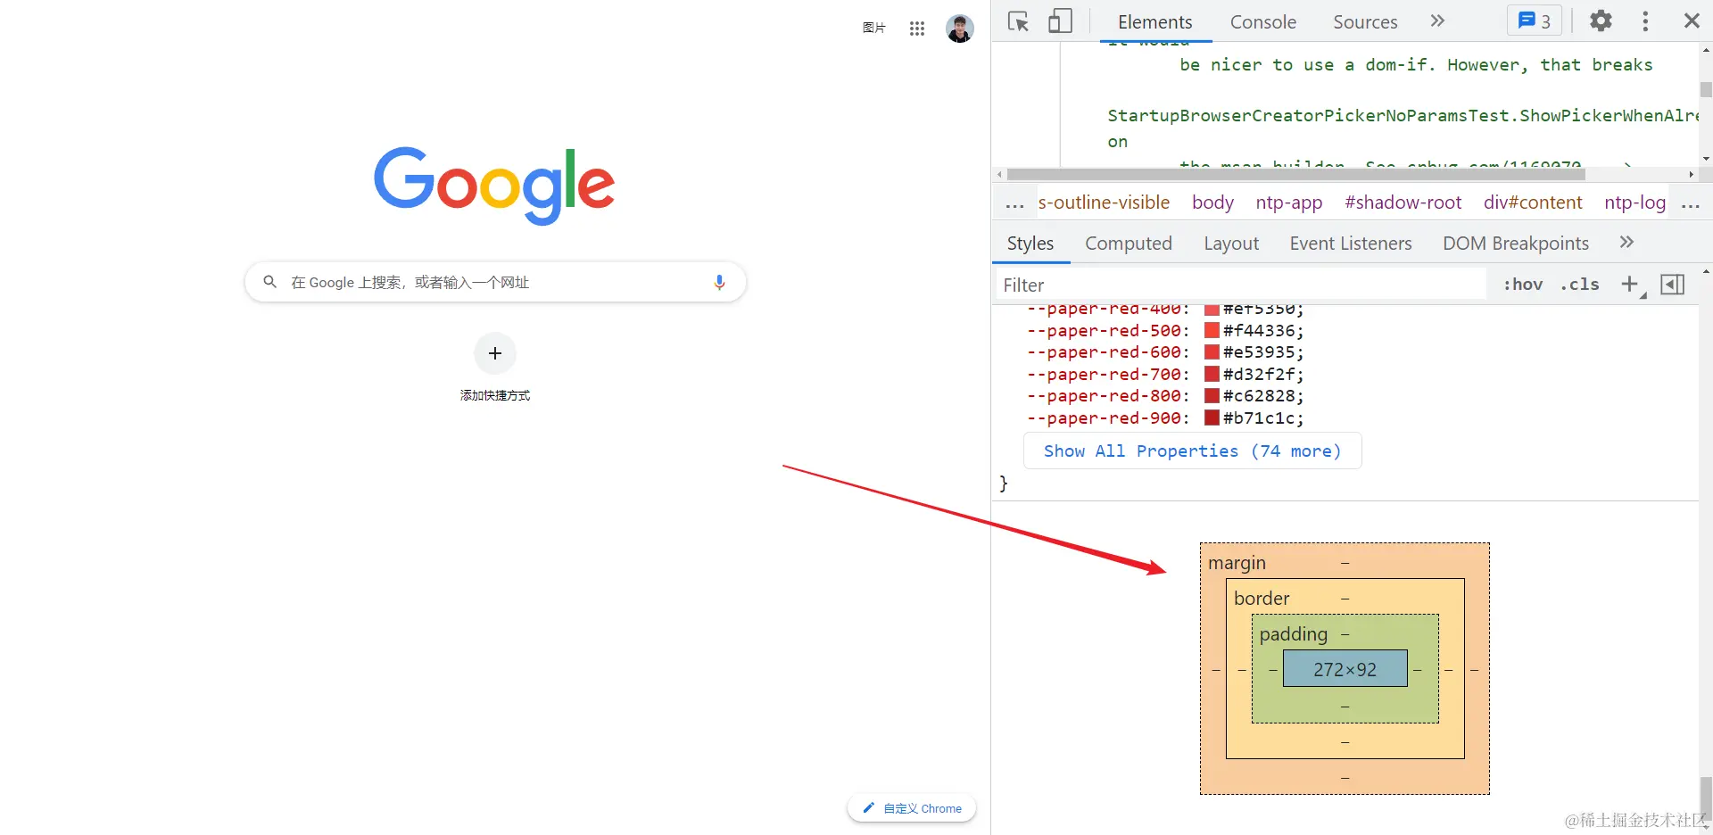Viewport: 1713px width, 835px height.
Task: Click the --paper-red-500 color swatch
Action: tap(1212, 330)
